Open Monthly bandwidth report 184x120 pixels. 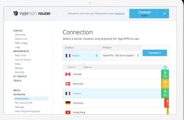(19, 72)
